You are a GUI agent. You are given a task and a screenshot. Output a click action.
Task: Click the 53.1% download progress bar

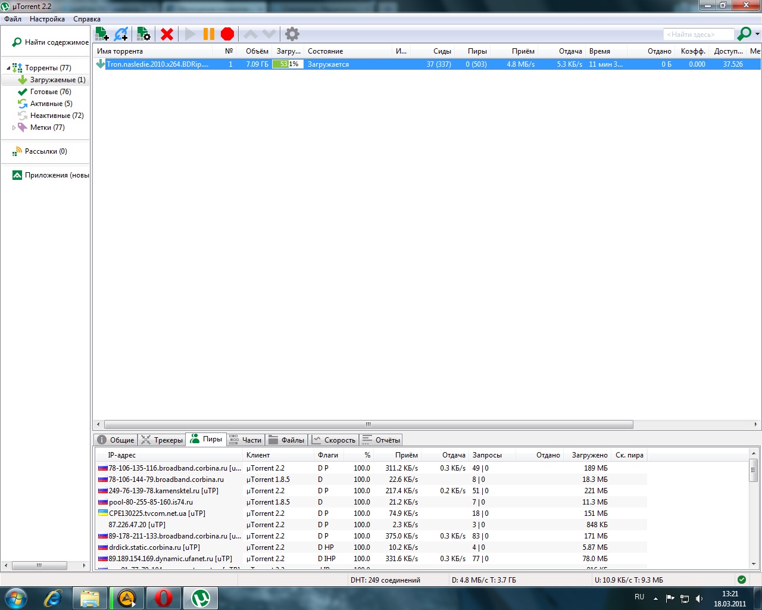(288, 64)
